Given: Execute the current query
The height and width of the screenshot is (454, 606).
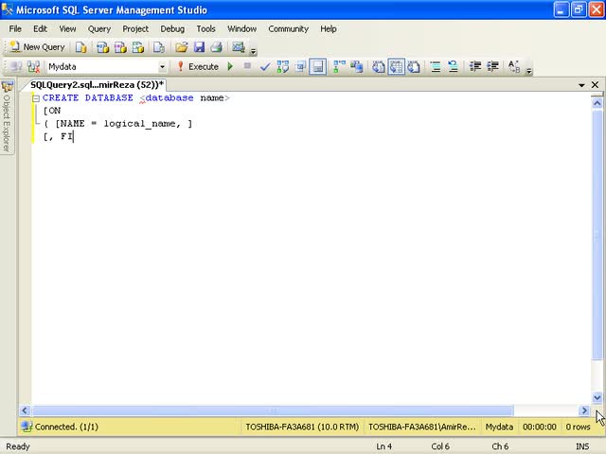Looking at the screenshot, I should click(198, 67).
